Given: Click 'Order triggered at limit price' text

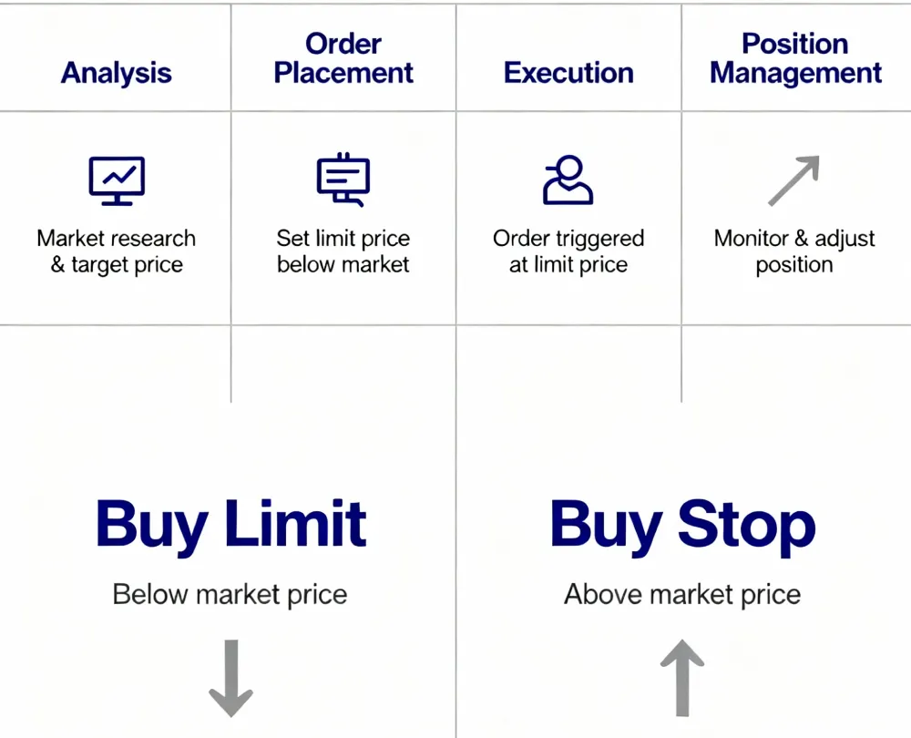Looking at the screenshot, I should tap(568, 251).
